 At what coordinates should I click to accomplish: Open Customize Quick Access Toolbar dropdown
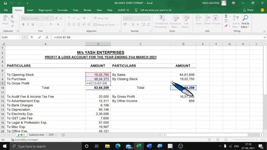coord(28,3)
